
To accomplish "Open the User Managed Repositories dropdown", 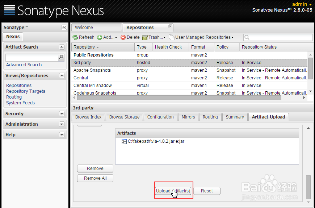I will coord(201,37).
